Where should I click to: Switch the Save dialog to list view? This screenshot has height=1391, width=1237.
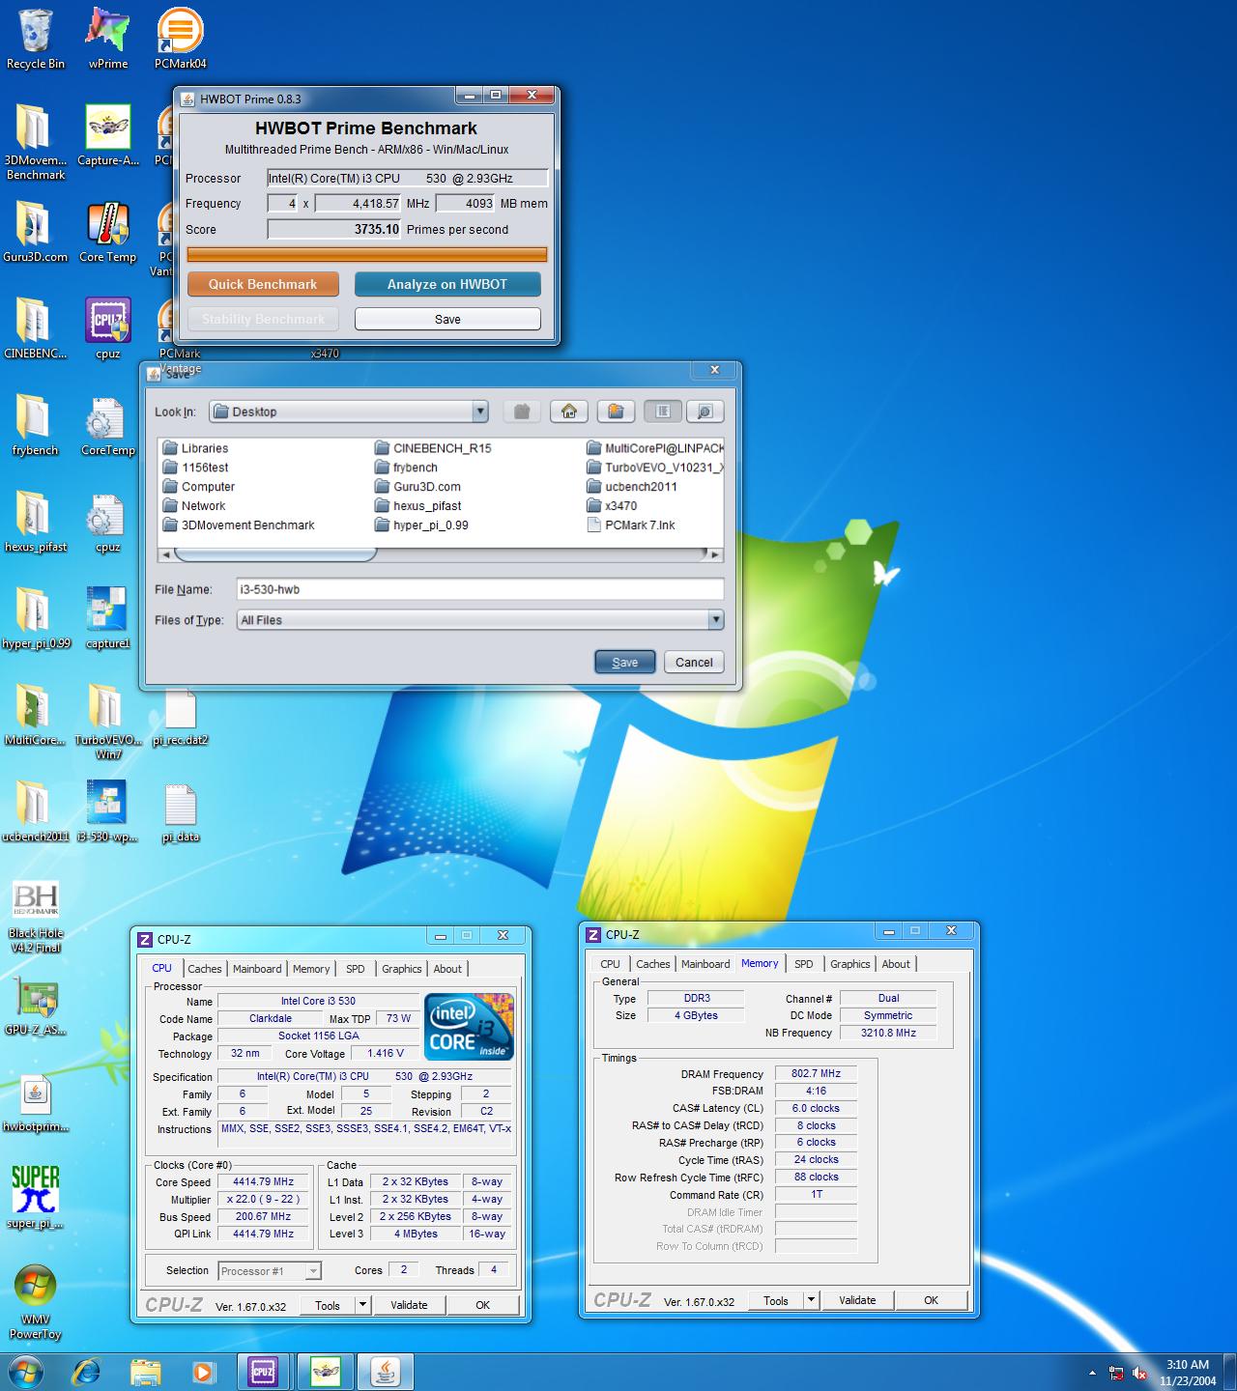pyautogui.click(x=662, y=412)
